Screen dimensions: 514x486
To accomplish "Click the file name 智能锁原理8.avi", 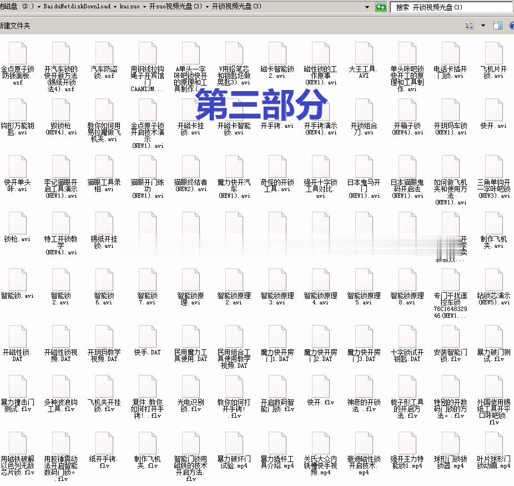I will click(407, 299).
